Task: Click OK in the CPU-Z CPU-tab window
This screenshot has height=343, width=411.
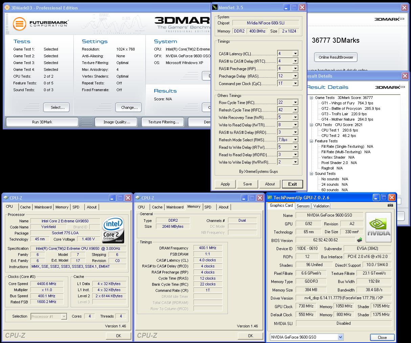Action: 118,336
